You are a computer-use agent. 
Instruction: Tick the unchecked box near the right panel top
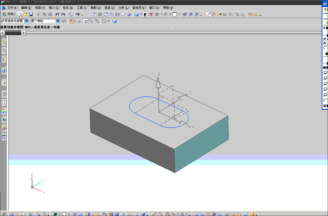326,48
